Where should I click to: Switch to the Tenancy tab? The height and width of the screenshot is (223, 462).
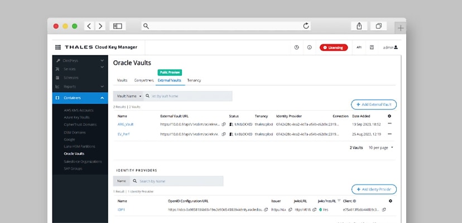click(x=194, y=80)
